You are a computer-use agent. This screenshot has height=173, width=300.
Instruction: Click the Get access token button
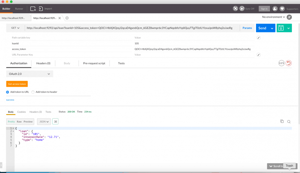coord(17,84)
